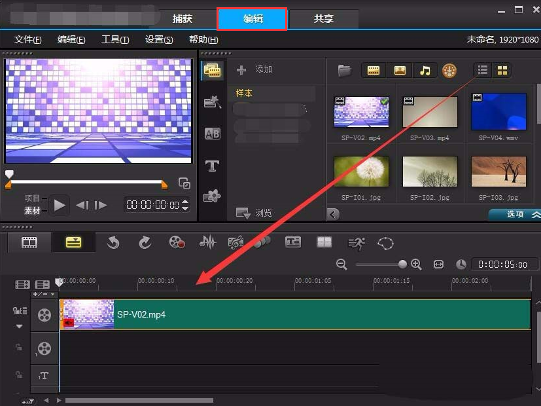541x406 pixels.
Task: Open the T graphics library icon
Action: (212, 166)
